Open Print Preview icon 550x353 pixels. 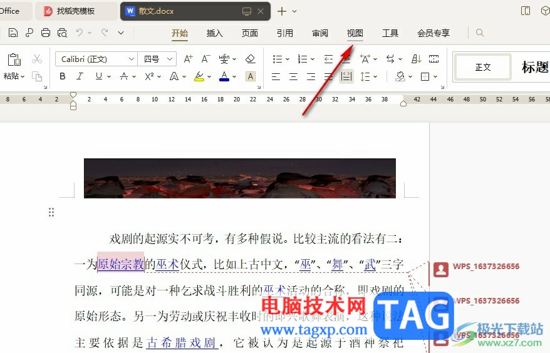click(62, 33)
